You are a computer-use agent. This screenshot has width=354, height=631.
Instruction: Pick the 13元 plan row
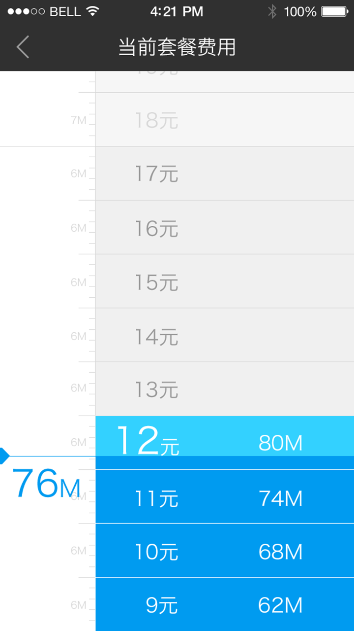click(224, 389)
